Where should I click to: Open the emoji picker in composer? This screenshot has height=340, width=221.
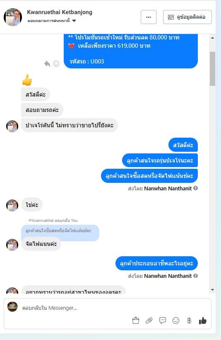pyautogui.click(x=176, y=321)
